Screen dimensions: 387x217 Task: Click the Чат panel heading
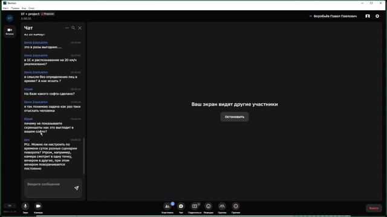point(28,28)
